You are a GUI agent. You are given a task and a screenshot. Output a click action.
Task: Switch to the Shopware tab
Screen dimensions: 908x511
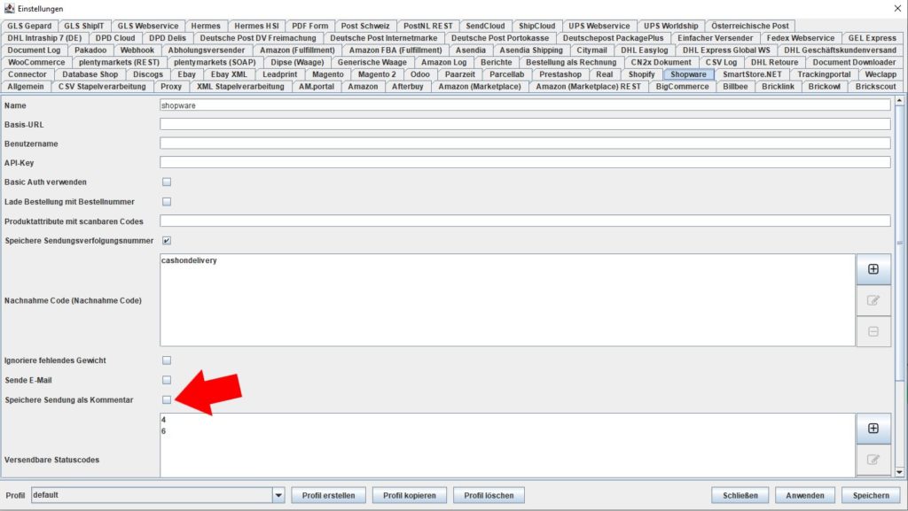coord(688,74)
